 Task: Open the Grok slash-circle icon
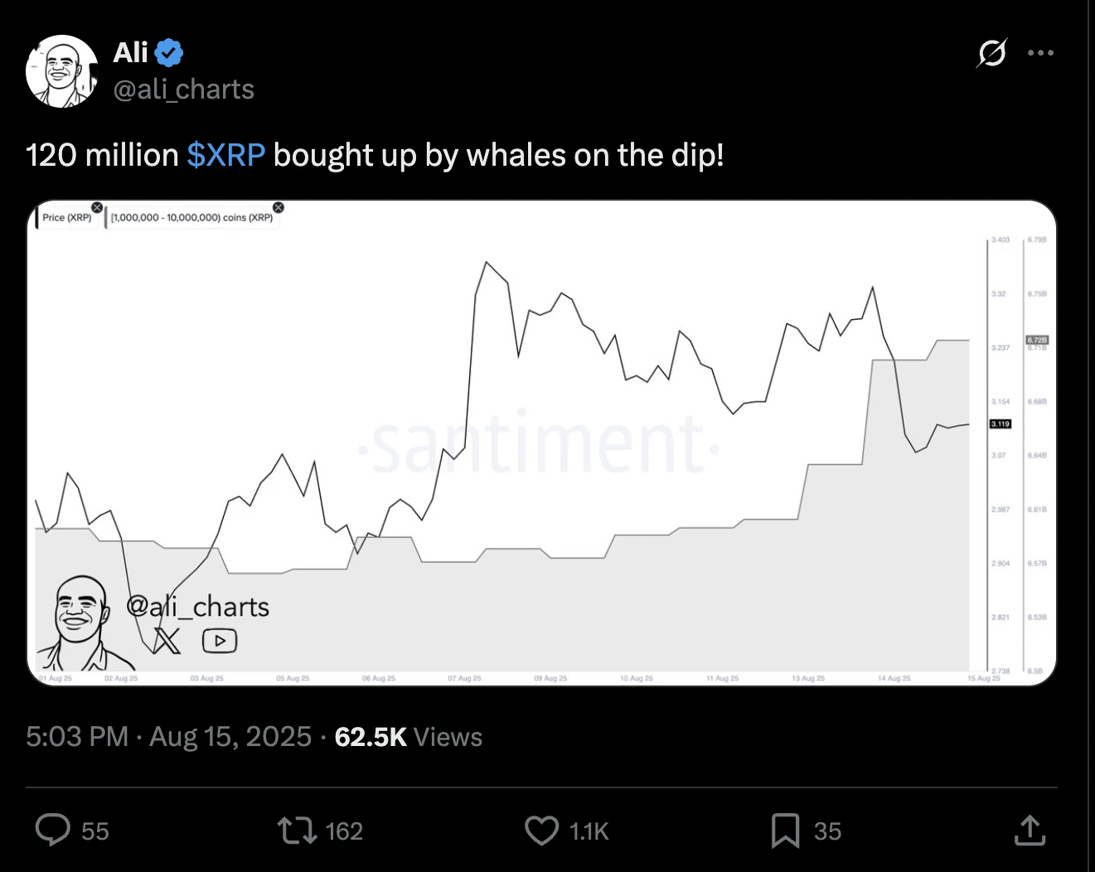[x=991, y=53]
